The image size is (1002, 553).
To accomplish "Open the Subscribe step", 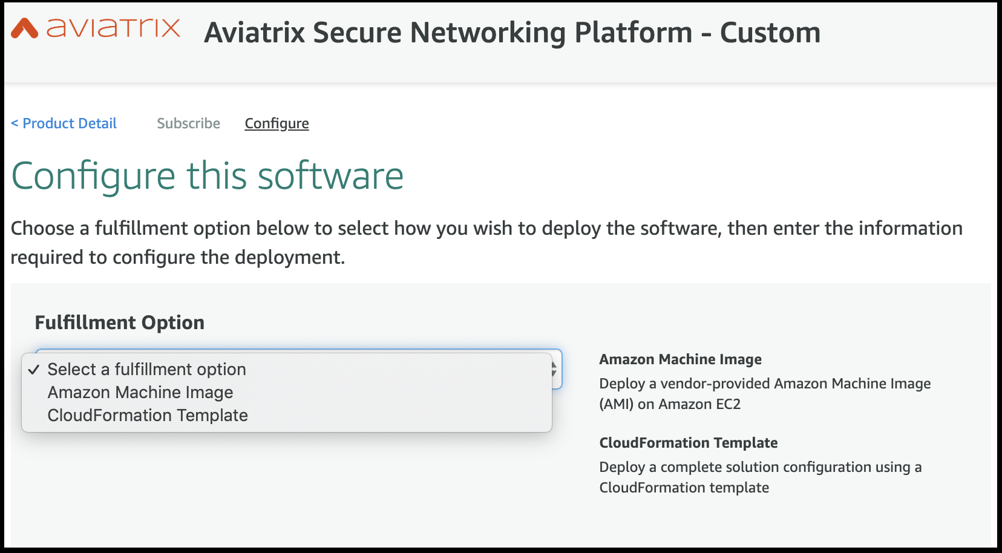I will pos(189,123).
